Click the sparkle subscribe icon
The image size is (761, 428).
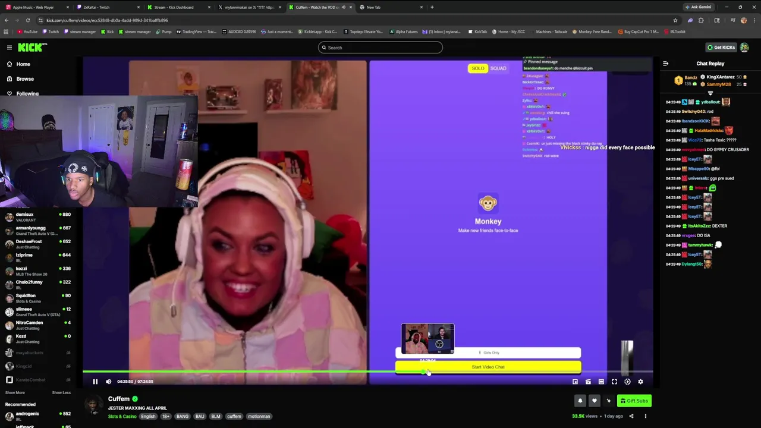(x=608, y=401)
